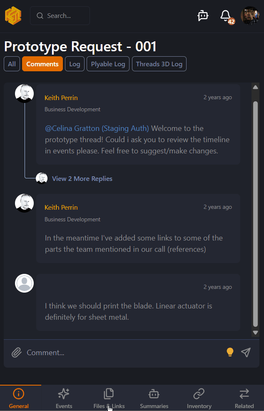Click the @Celina Gratton mention link
Screen dimensions: 264x411
[x=97, y=128]
